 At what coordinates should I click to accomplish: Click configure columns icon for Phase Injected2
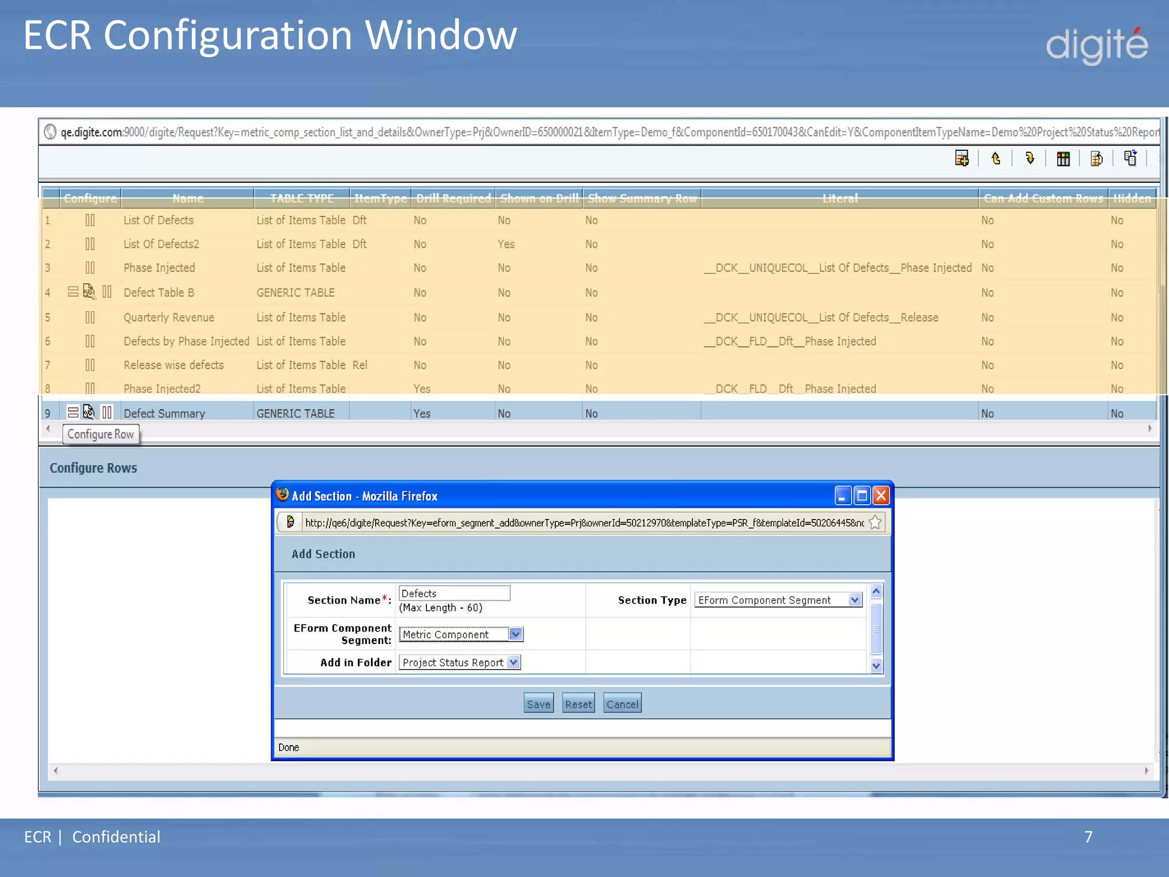click(x=90, y=388)
